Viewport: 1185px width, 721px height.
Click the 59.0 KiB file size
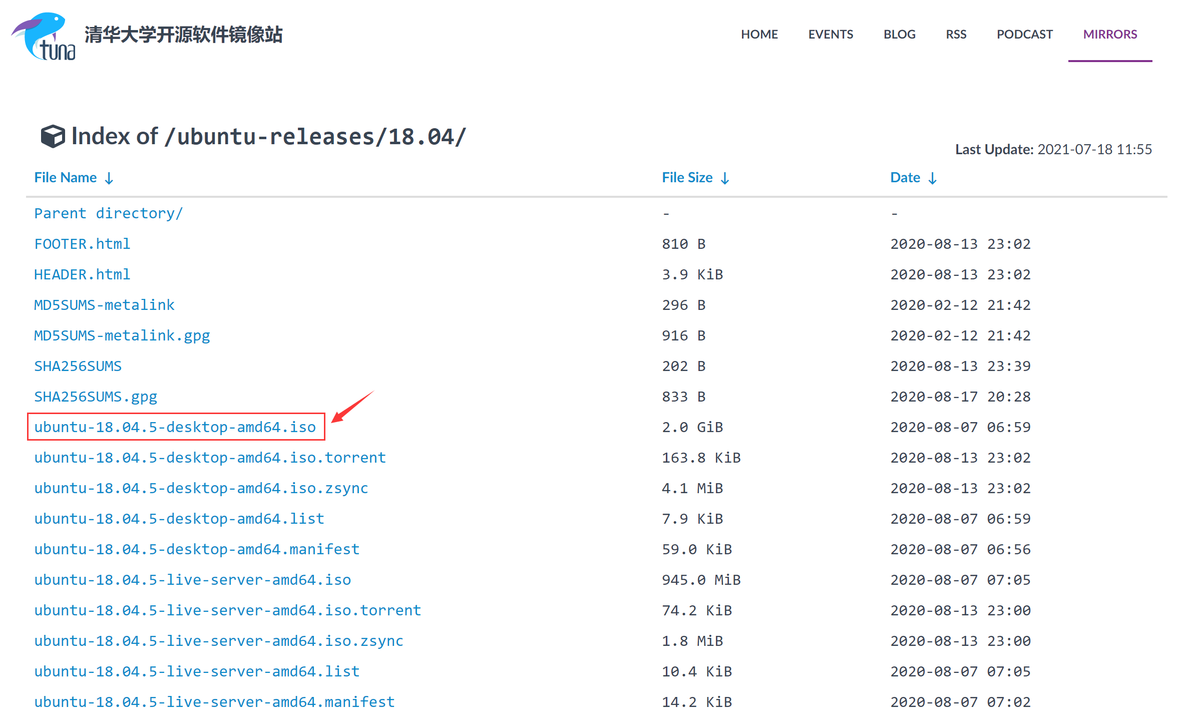pyautogui.click(x=697, y=549)
